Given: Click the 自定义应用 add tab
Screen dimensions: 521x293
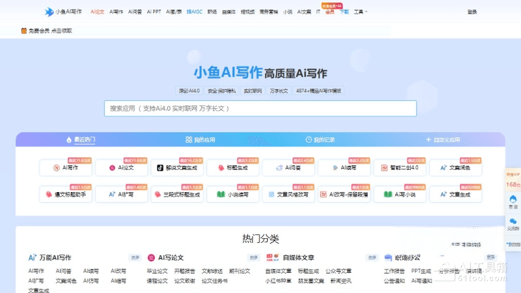Looking at the screenshot, I should (x=443, y=140).
